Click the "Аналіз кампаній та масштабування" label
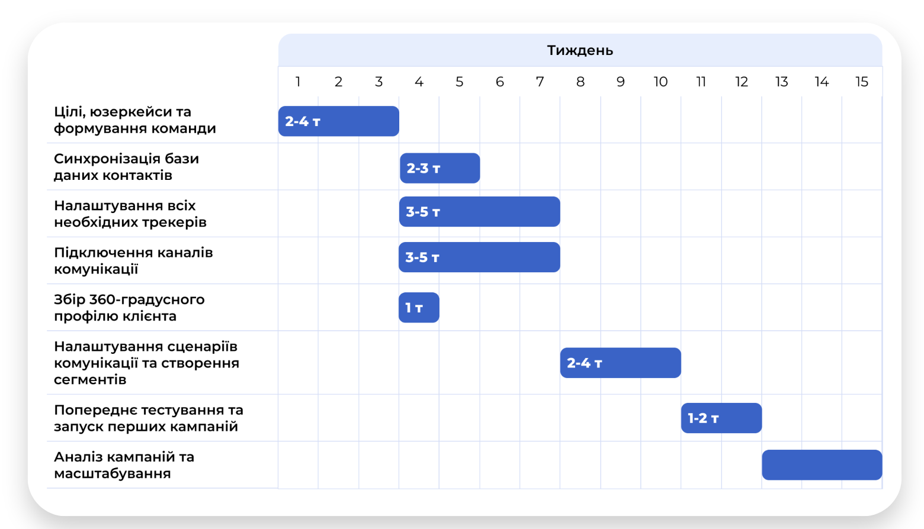The image size is (924, 529). [x=124, y=465]
